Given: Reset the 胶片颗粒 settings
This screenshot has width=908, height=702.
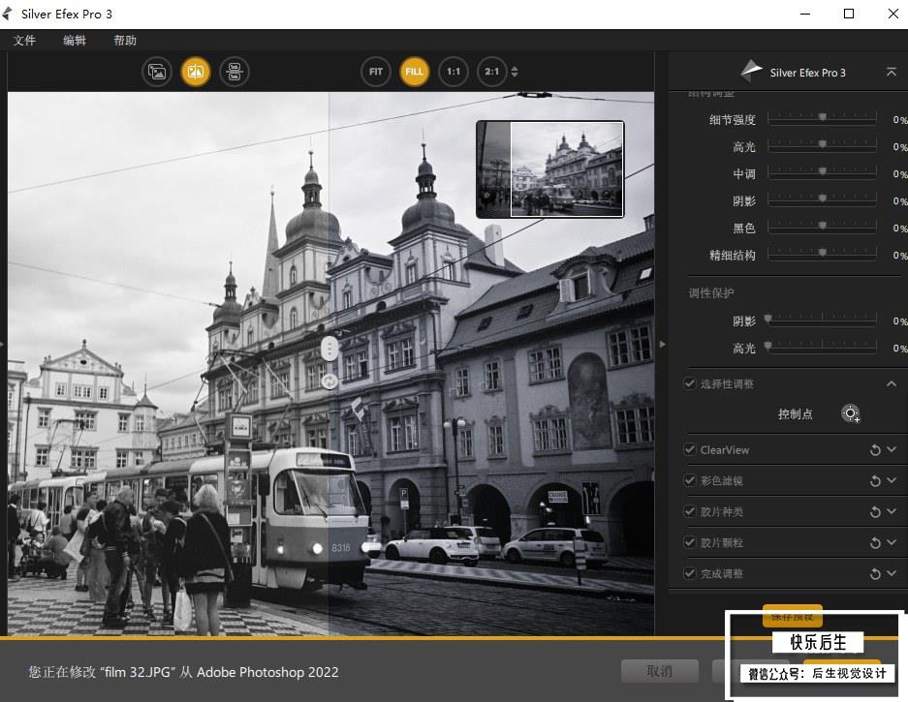Looking at the screenshot, I should coord(875,542).
